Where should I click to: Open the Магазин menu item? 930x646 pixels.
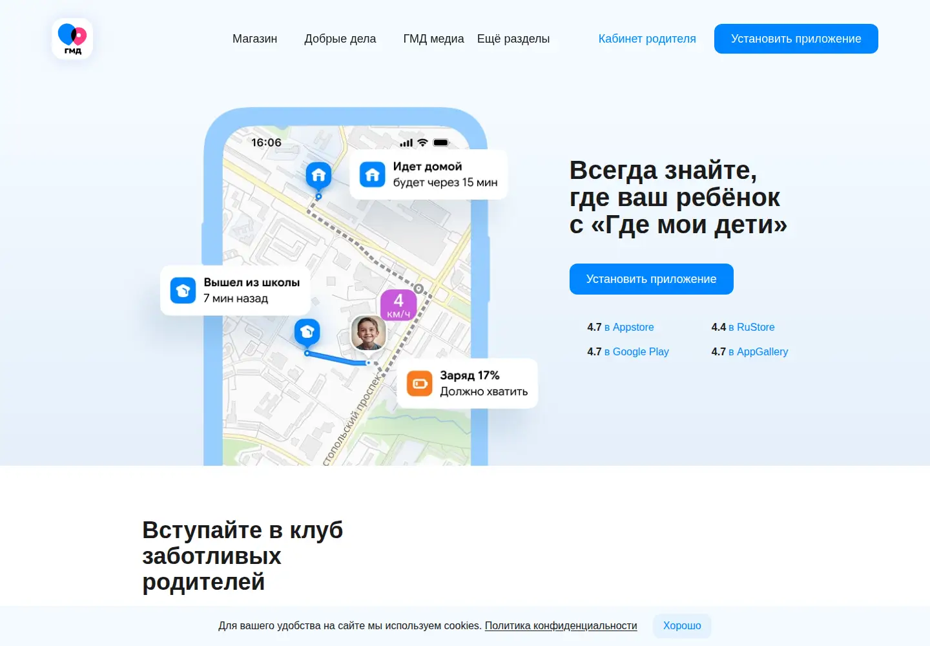(254, 39)
